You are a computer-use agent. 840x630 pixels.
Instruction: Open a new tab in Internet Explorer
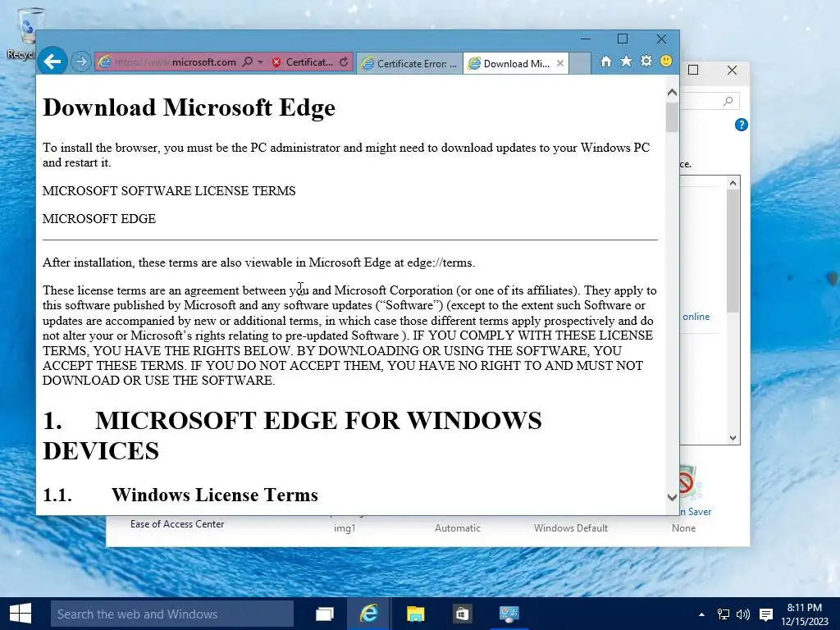tap(580, 63)
